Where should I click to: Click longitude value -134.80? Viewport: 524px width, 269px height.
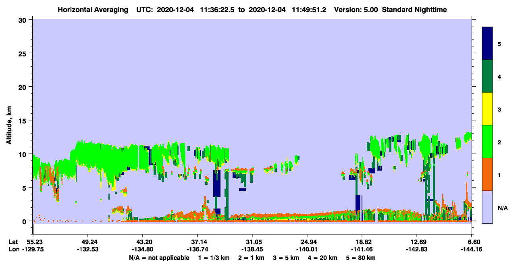tap(142, 249)
